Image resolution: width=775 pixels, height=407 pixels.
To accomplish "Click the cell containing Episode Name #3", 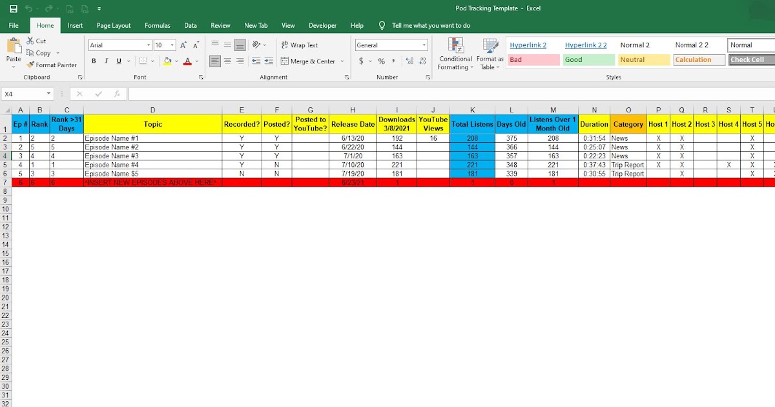I will [153, 156].
